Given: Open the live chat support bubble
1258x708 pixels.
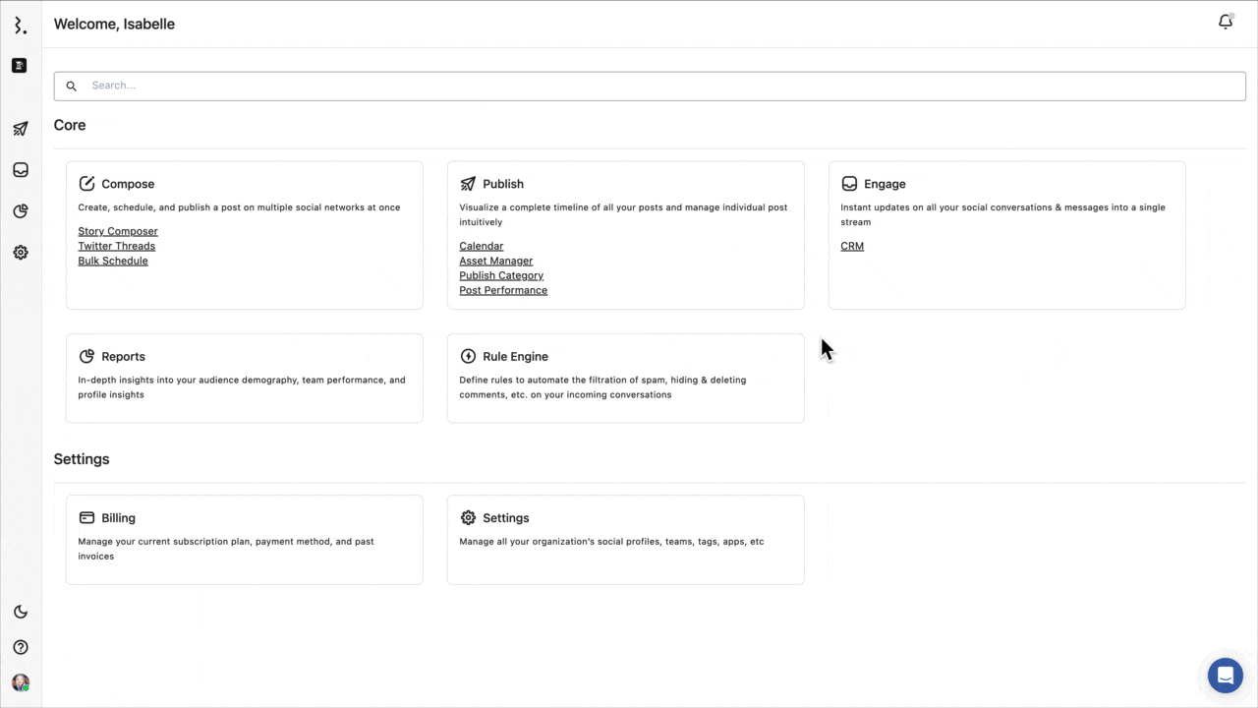Looking at the screenshot, I should pos(1225,676).
